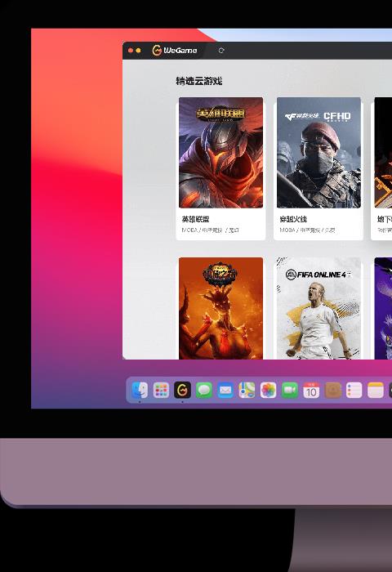Viewport: 392px width, 572px height.
Task: Open Reminders from the dock
Action: point(354,390)
